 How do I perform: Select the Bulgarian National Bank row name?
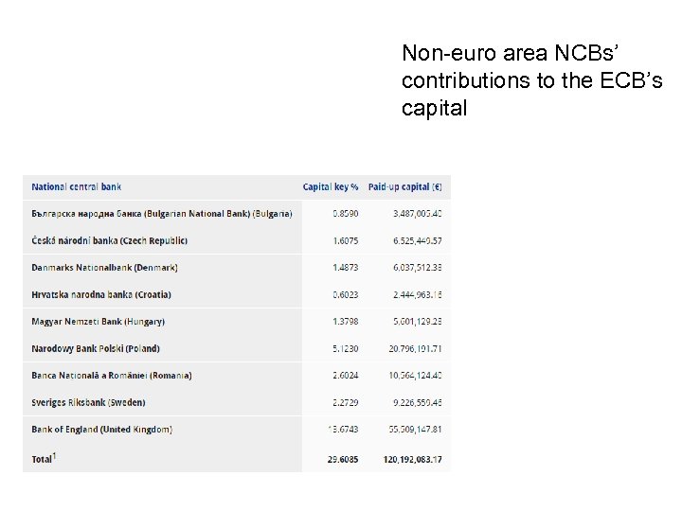click(x=161, y=214)
